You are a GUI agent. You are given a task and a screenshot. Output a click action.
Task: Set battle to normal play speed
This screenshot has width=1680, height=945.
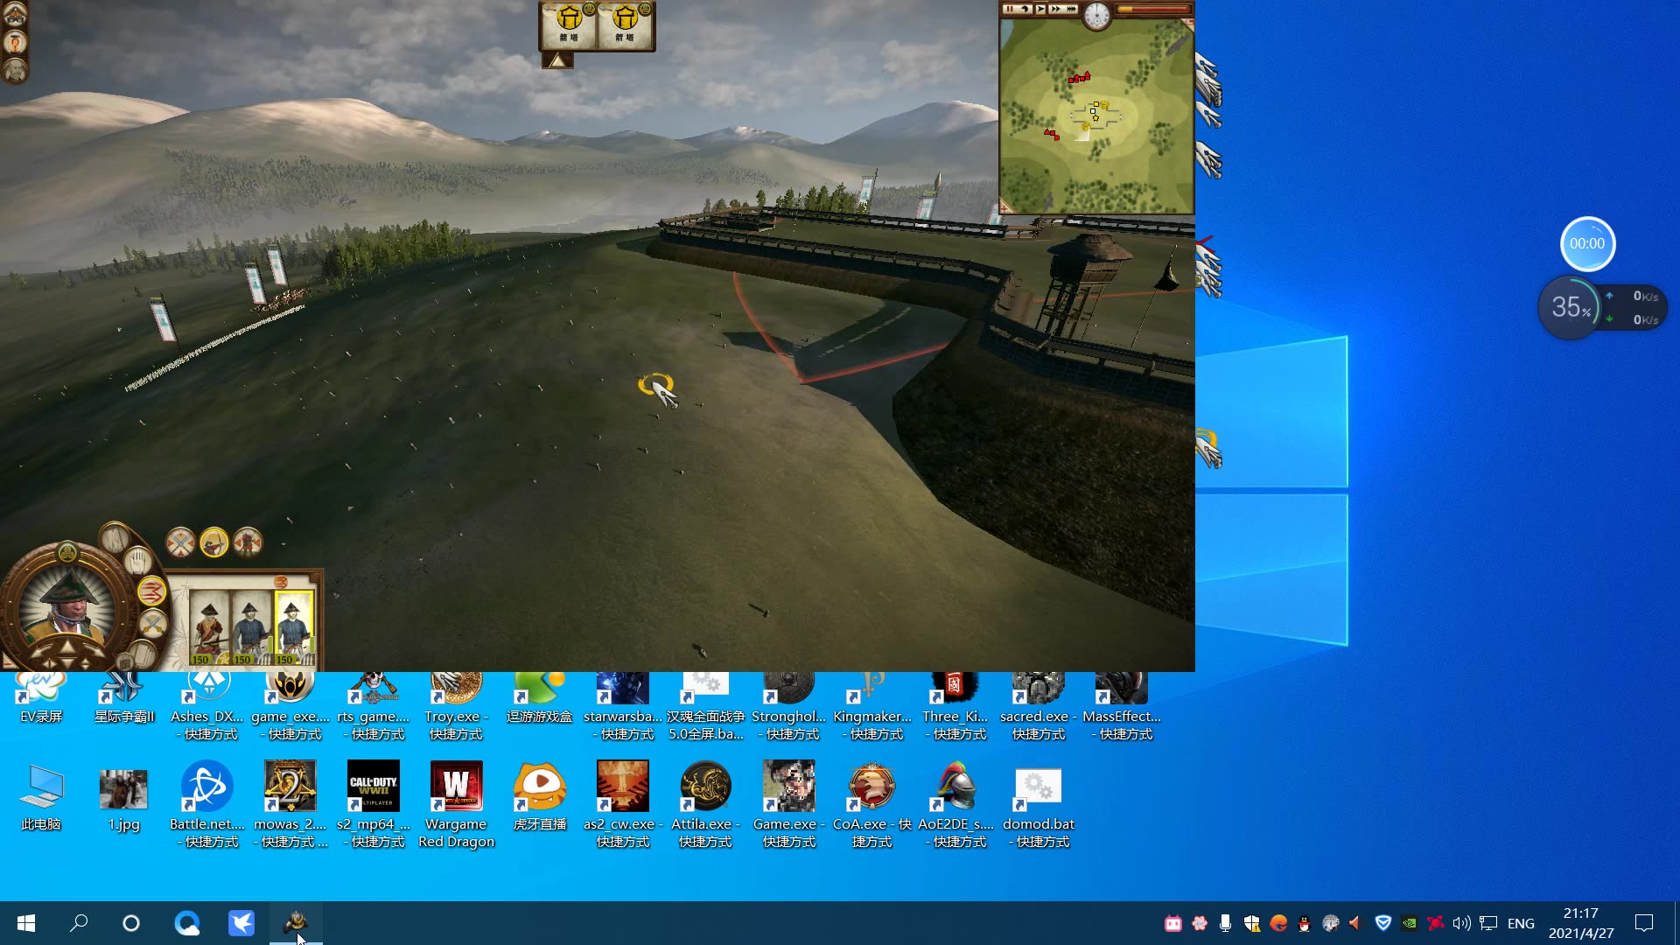[1040, 9]
